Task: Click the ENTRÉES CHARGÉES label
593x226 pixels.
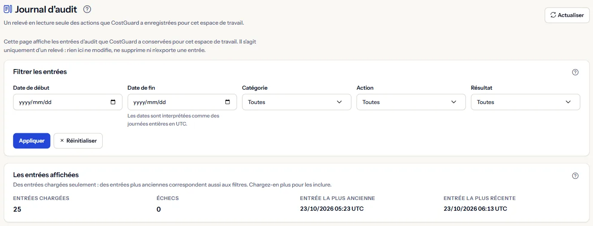Action: 41,198
